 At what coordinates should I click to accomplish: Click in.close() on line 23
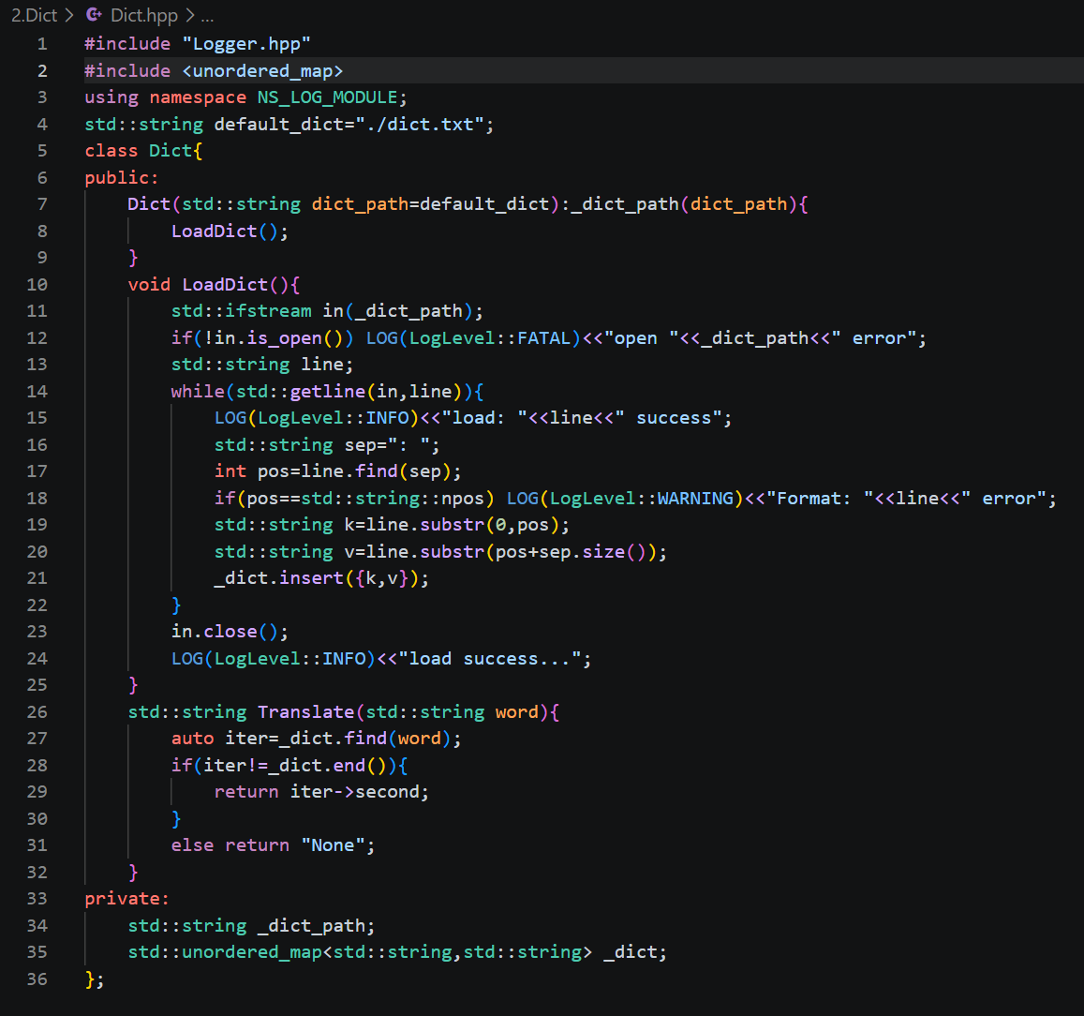pyautogui.click(x=224, y=632)
